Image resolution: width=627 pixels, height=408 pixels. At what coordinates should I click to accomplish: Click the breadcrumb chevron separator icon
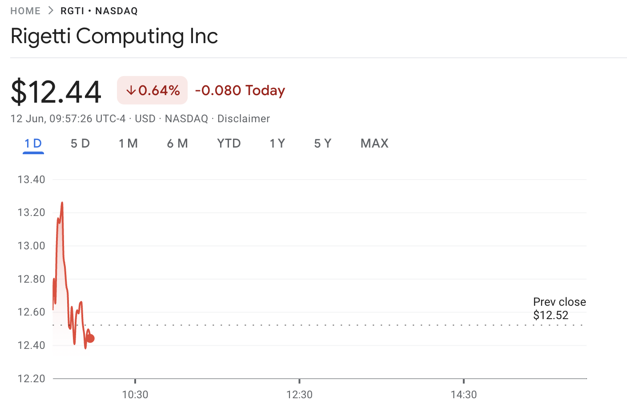(51, 11)
